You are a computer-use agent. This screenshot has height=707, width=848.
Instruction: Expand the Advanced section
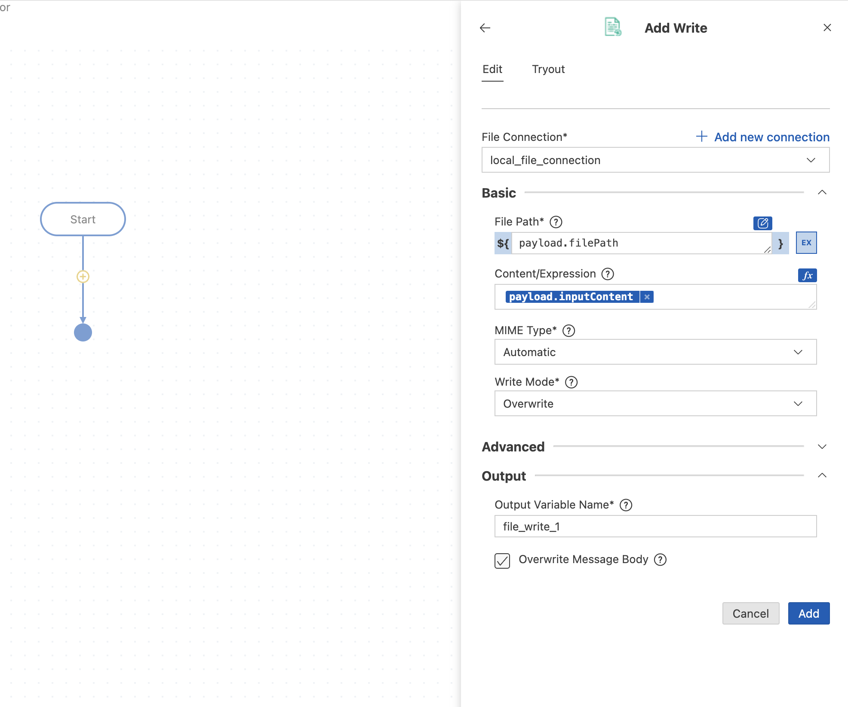point(822,447)
